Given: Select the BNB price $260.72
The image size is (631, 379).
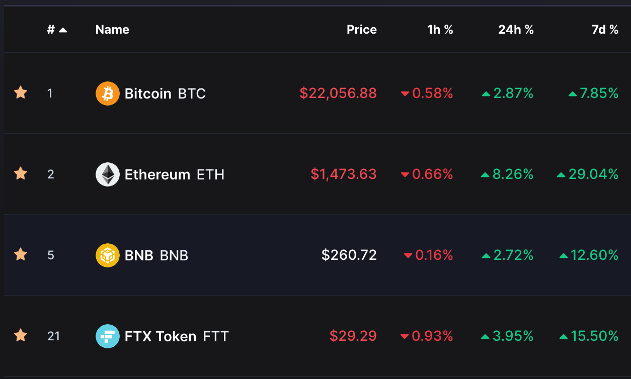Looking at the screenshot, I should [x=349, y=255].
